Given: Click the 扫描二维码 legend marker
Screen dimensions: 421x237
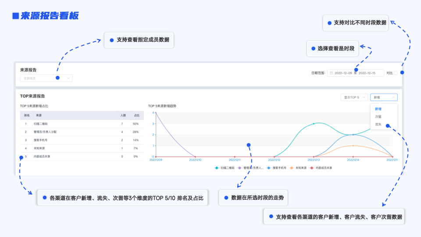Looking at the screenshot, I should [x=217, y=168].
